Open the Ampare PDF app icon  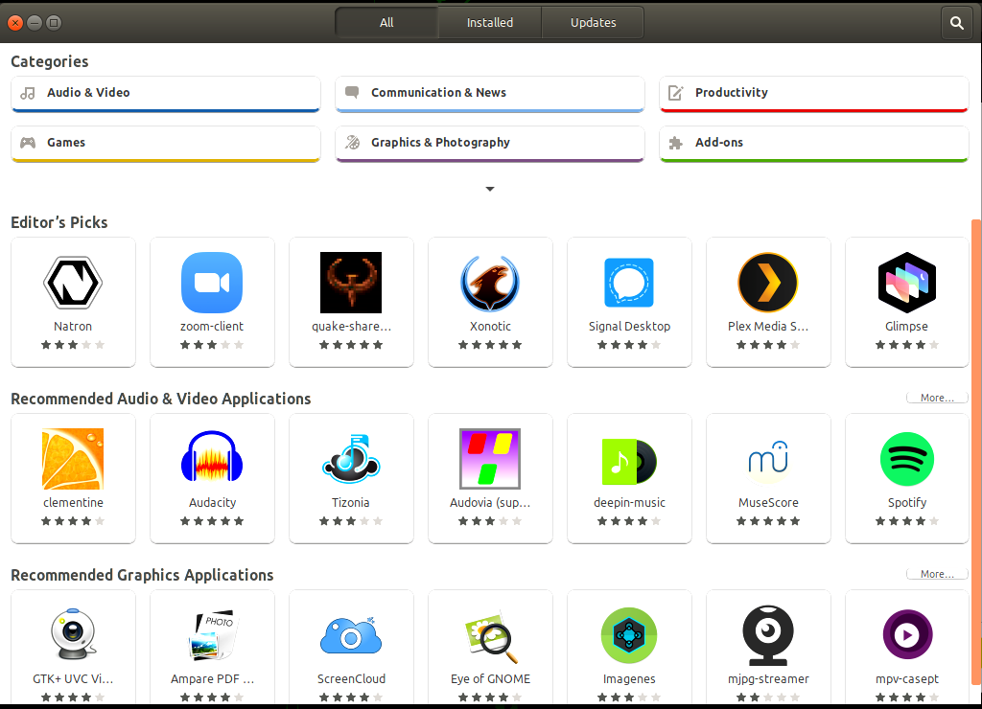212,634
